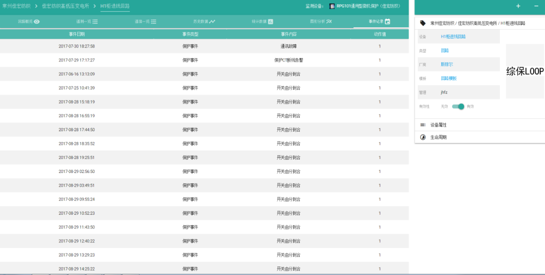This screenshot has width=545, height=275.
Task: Toggle the 有效性 validity switch
Action: (x=458, y=107)
